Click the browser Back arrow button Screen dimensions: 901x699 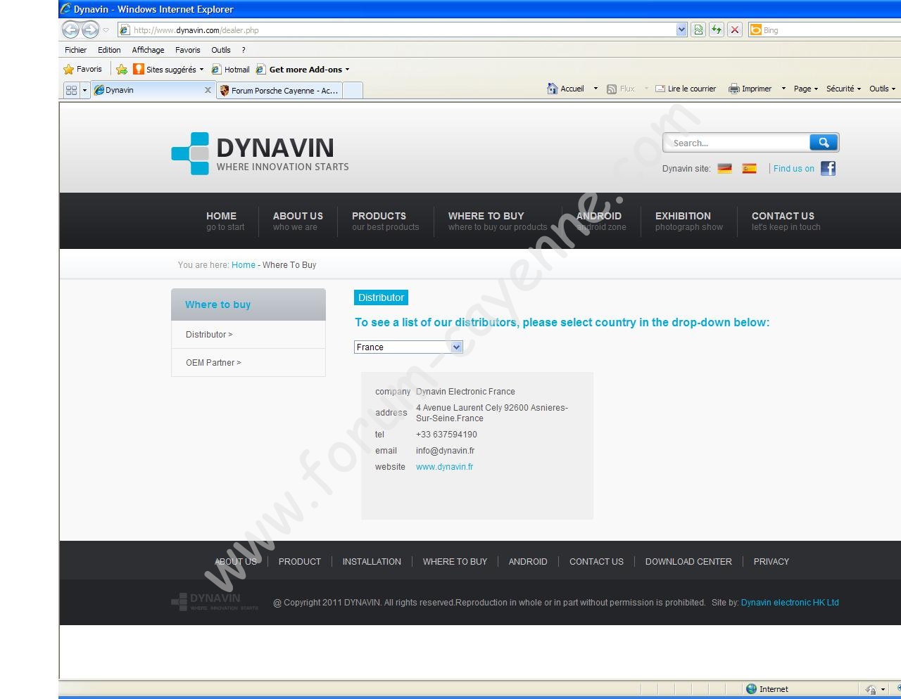pyautogui.click(x=70, y=30)
